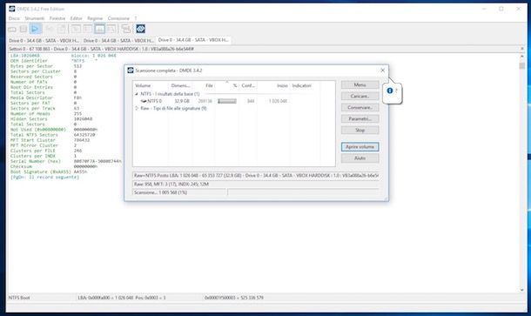The width and height of the screenshot is (531, 316).
Task: Click the drive selection icon at toolbar start
Action: tap(12, 30)
